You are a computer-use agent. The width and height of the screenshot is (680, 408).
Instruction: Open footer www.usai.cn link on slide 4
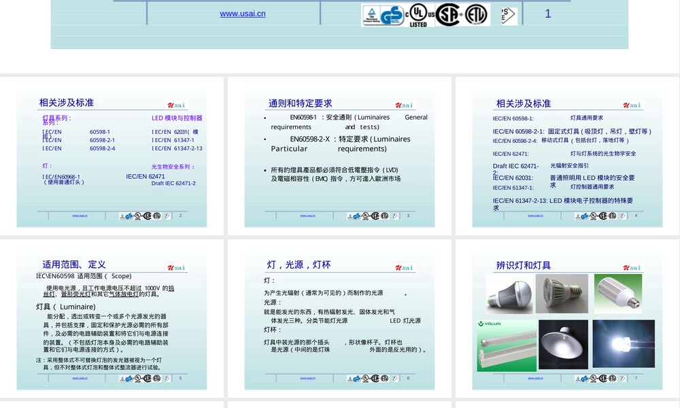pyautogui.click(x=535, y=216)
